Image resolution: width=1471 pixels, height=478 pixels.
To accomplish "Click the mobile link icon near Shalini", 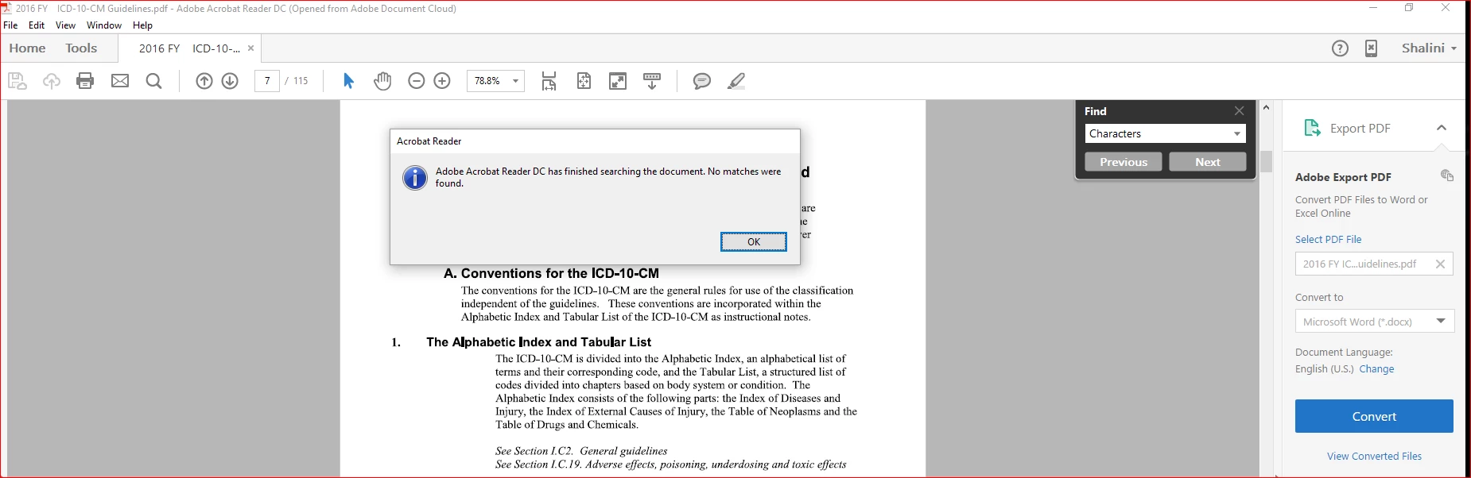I will [1371, 48].
